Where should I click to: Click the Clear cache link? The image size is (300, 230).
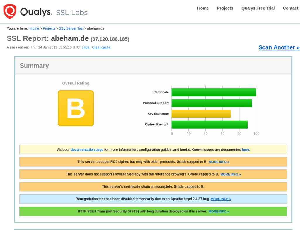tap(101, 47)
